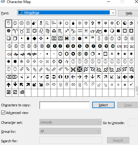Open the Wingdings font dropdown
Image resolution: width=138 pixels, height=145 pixels.
tap(67, 13)
